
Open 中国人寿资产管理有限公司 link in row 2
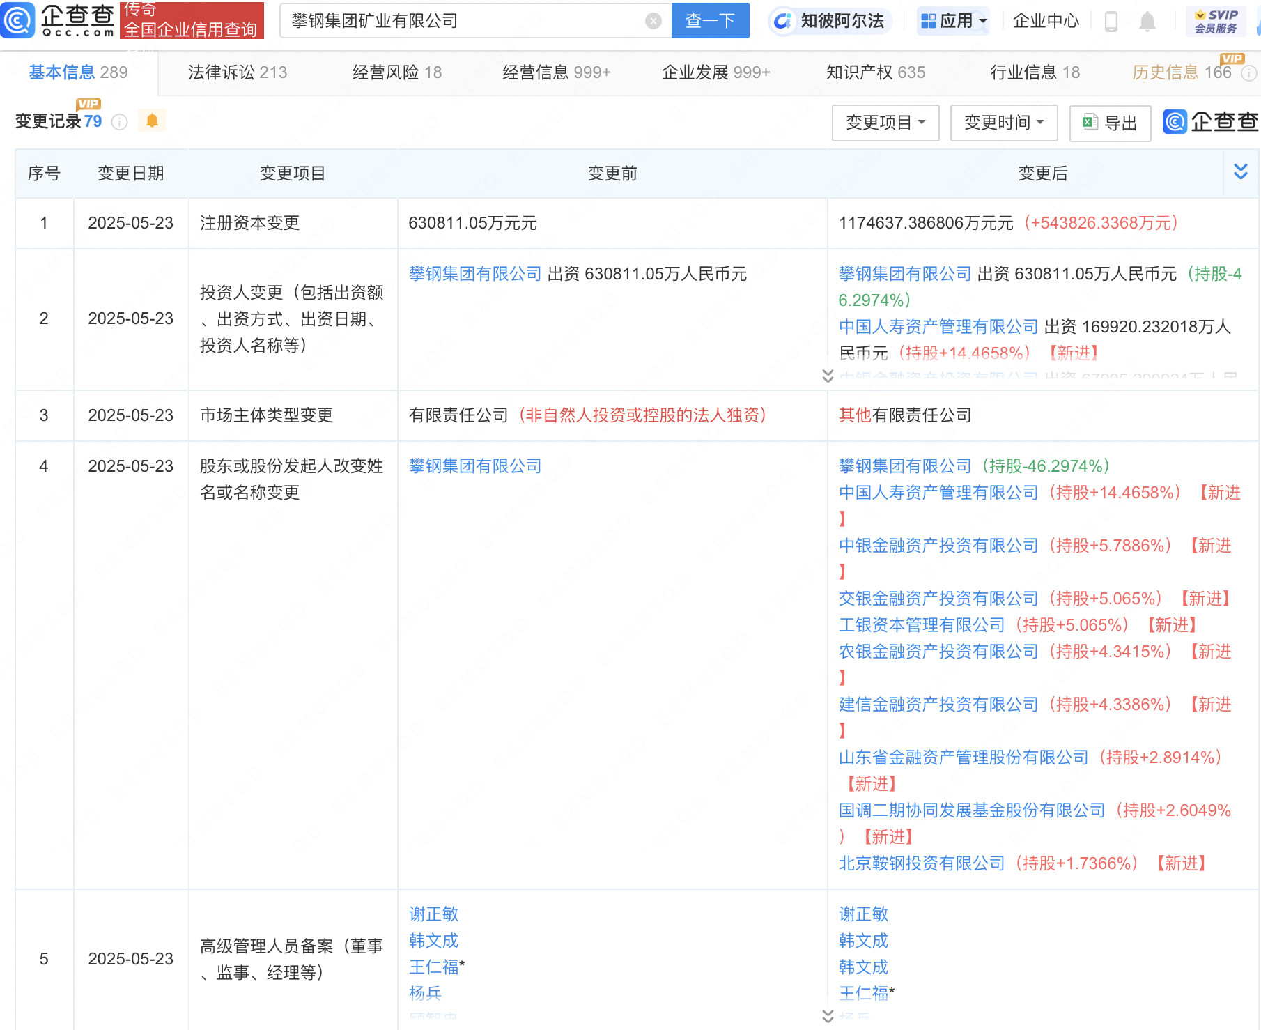(x=938, y=327)
